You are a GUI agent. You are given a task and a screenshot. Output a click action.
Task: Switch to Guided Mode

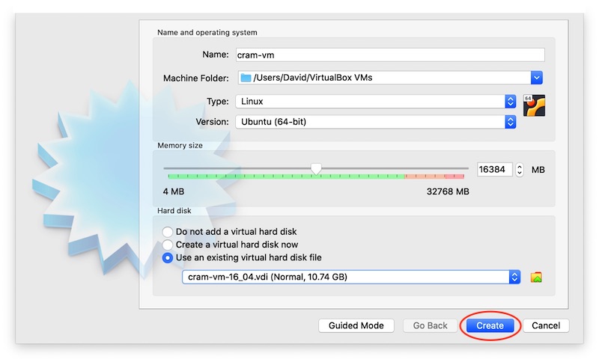click(x=356, y=325)
